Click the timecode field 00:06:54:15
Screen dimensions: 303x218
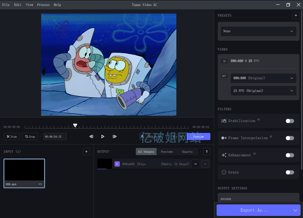tap(55, 136)
